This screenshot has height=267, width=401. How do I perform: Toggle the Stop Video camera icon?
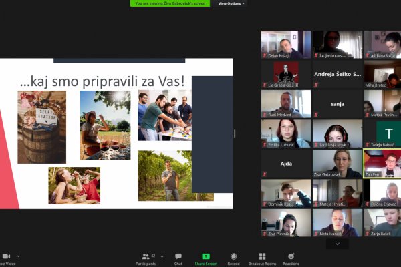[x=6, y=256]
